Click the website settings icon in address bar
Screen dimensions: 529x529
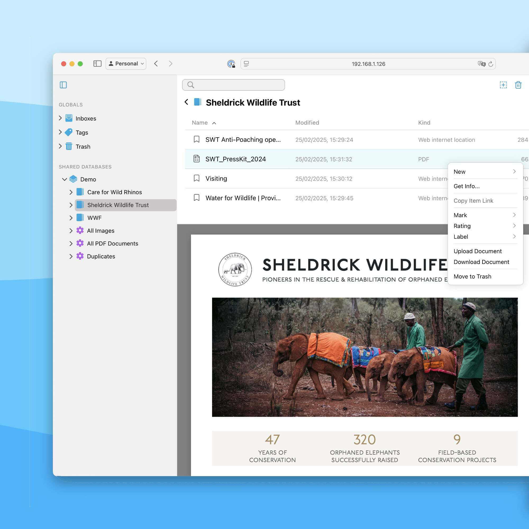(x=247, y=64)
